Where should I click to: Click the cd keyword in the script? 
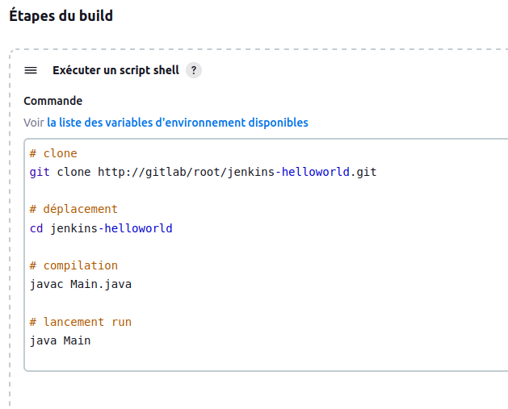pyautogui.click(x=36, y=228)
